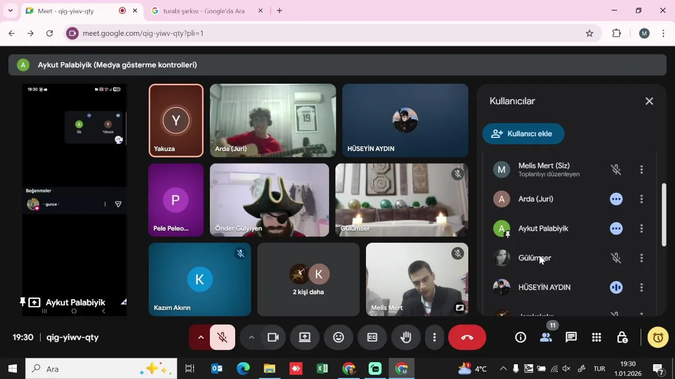675x379 pixels.
Task: Click speaking indicator for HÜSEYİN AYDIN row
Action: (x=616, y=287)
